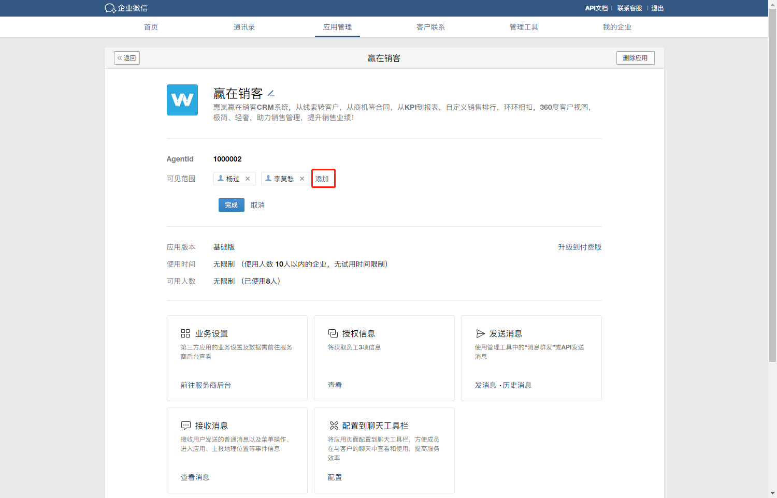Image resolution: width=777 pixels, height=498 pixels.
Task: Open the API文档 link
Action: (596, 8)
